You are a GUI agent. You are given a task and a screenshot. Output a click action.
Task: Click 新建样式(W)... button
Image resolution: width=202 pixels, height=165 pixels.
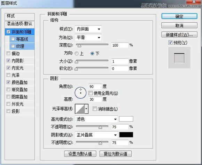tap(179, 35)
